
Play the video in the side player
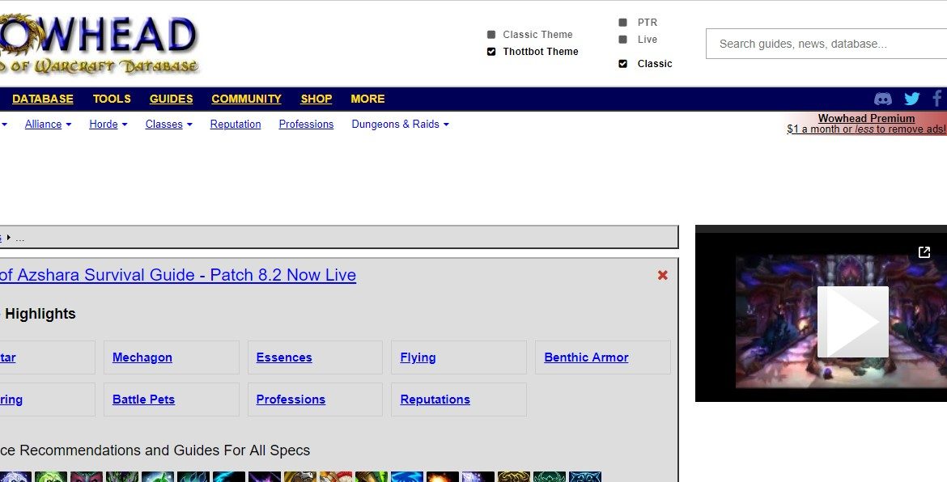(852, 322)
